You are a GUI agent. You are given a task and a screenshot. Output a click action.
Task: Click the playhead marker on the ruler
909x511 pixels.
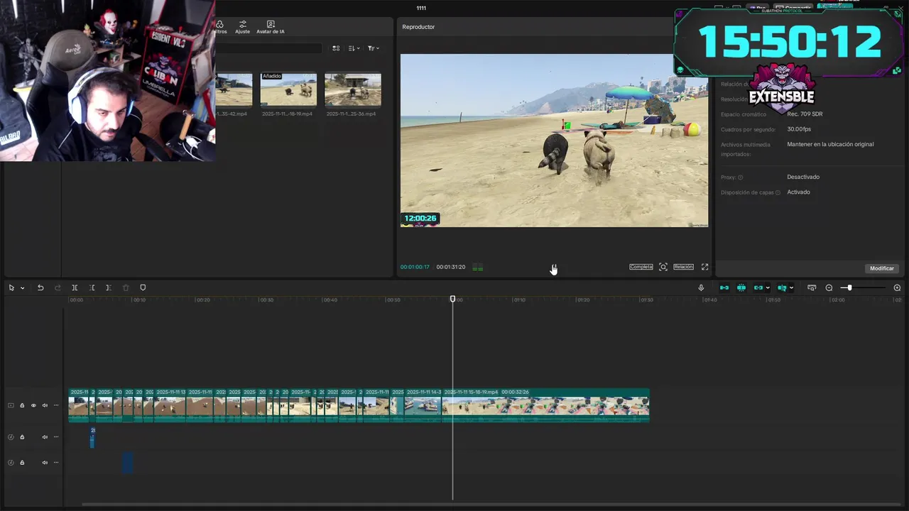(x=452, y=299)
